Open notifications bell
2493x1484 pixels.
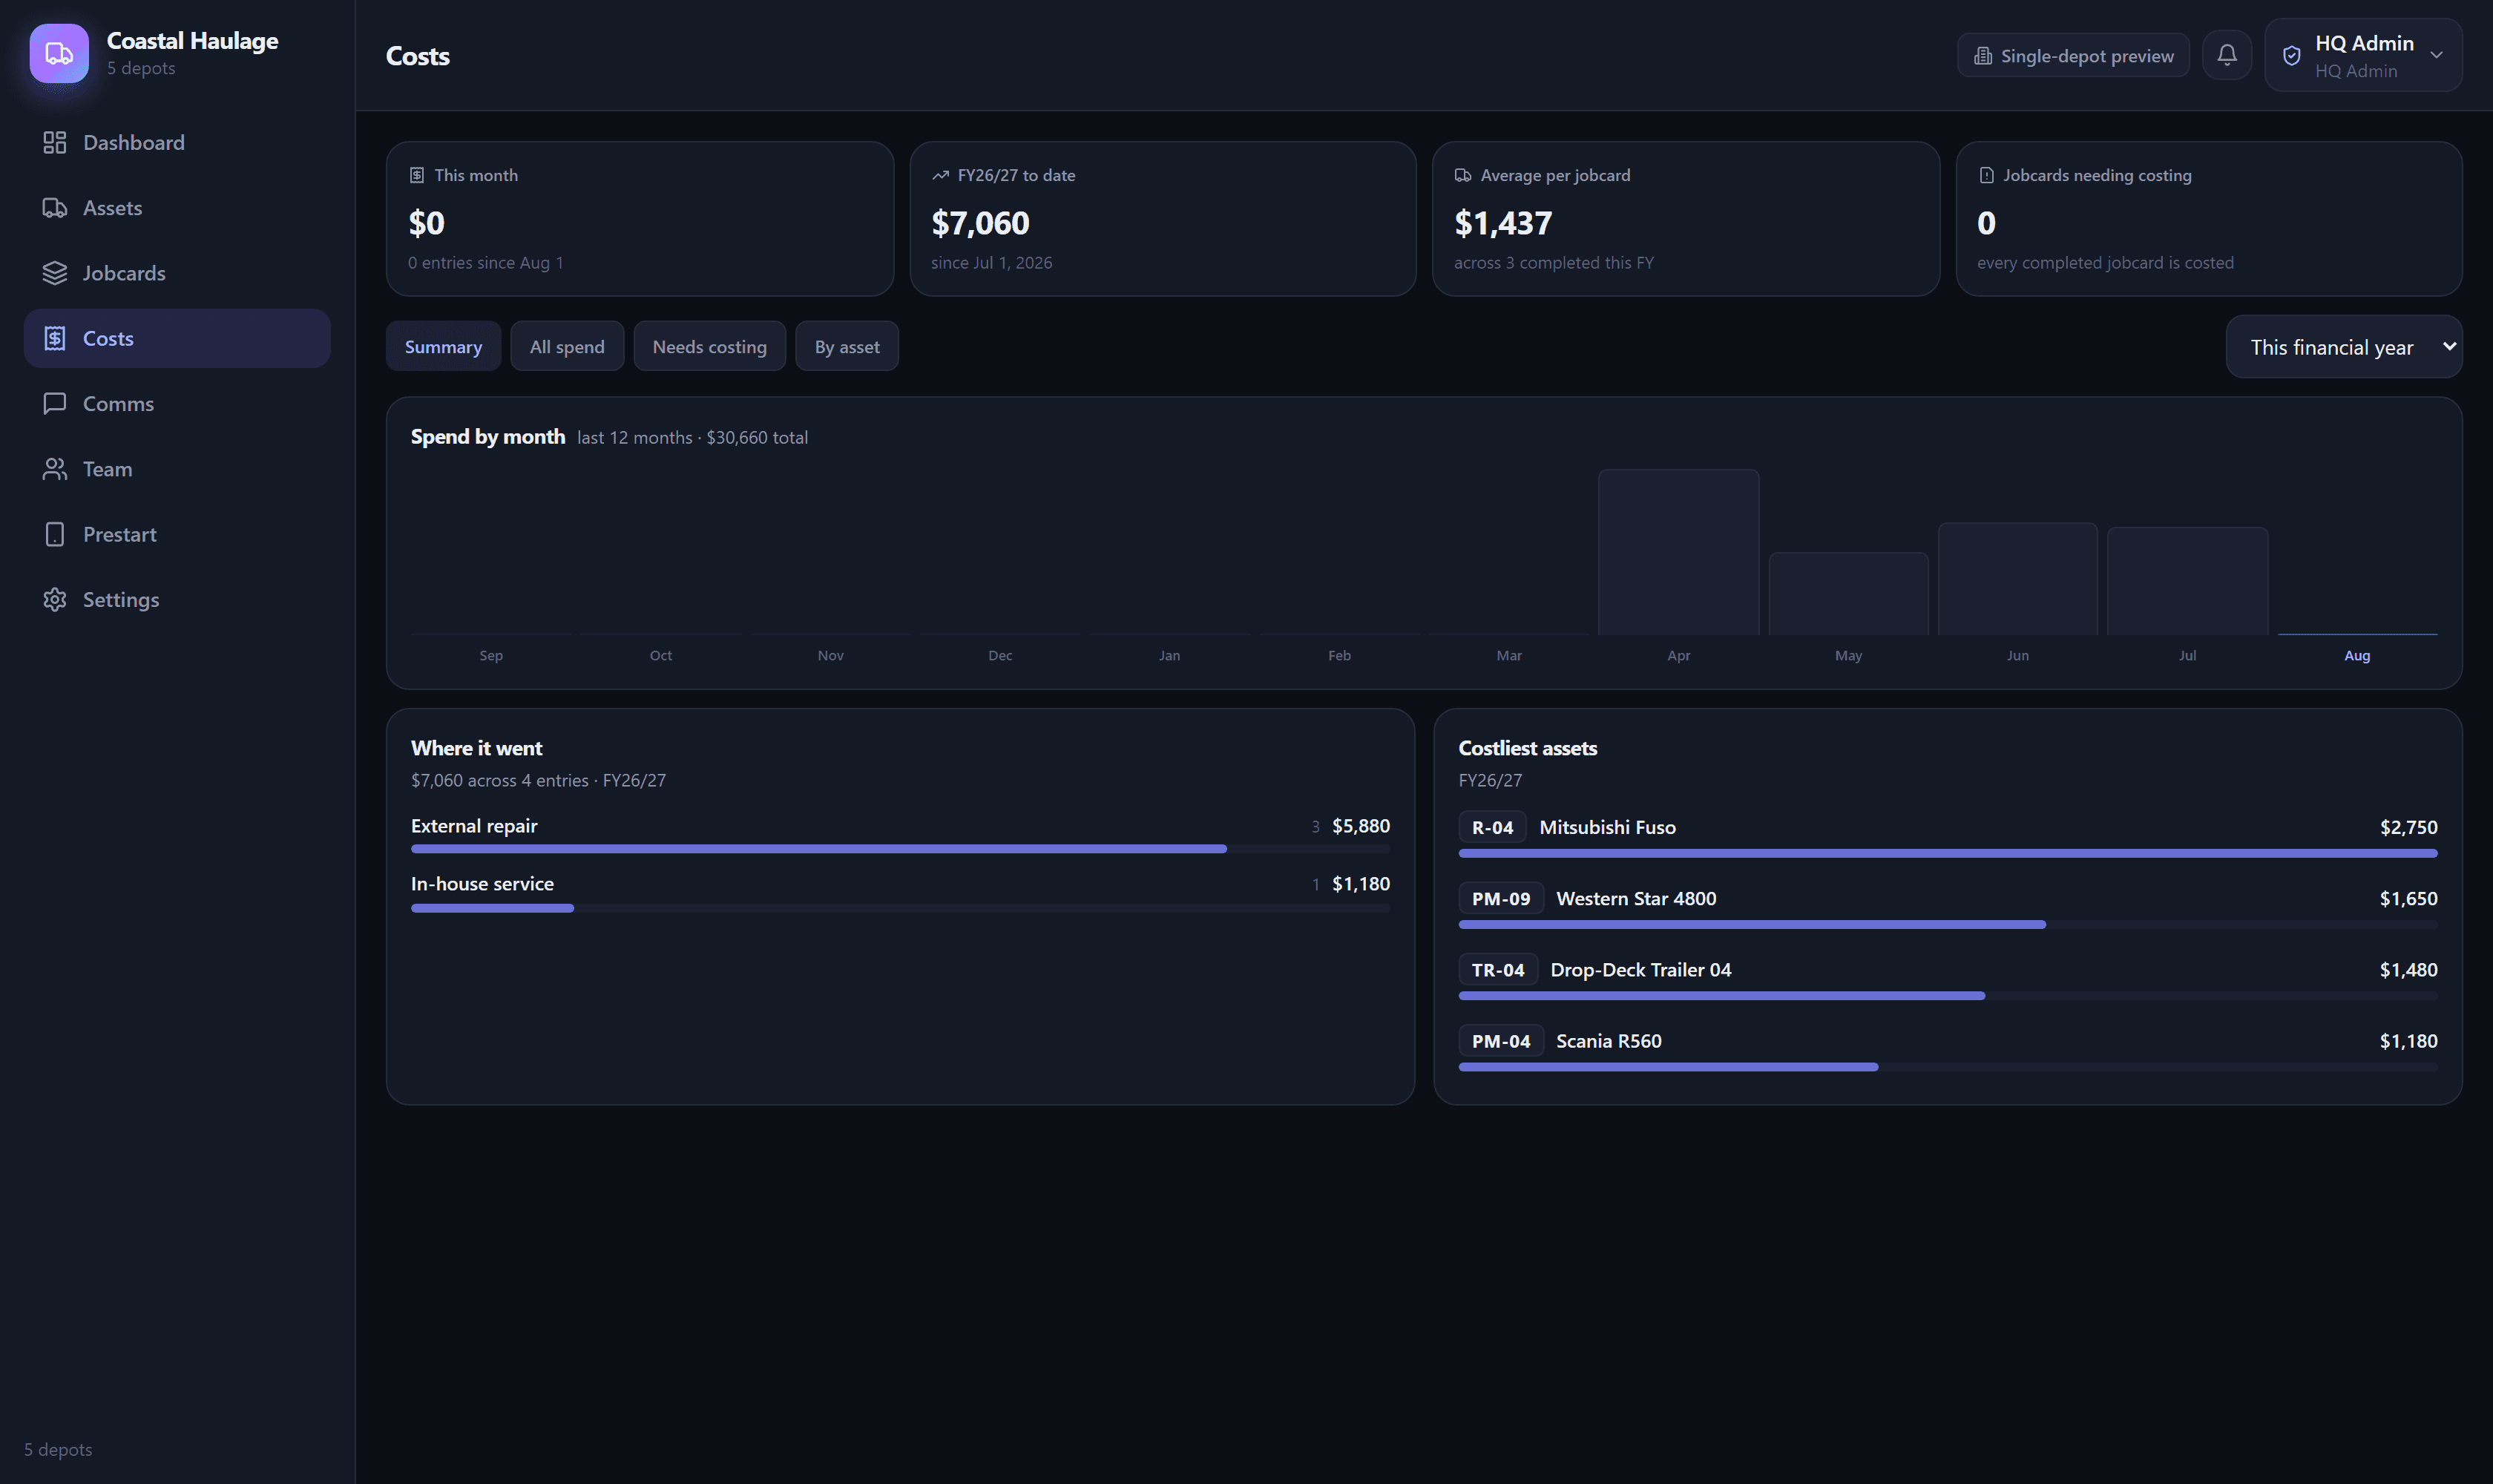pos(2227,55)
